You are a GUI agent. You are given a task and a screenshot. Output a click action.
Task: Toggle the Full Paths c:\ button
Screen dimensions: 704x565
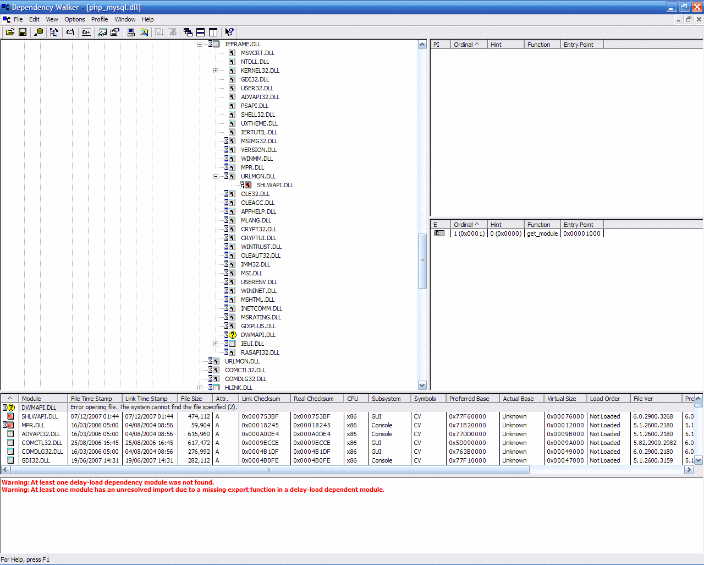(70, 32)
